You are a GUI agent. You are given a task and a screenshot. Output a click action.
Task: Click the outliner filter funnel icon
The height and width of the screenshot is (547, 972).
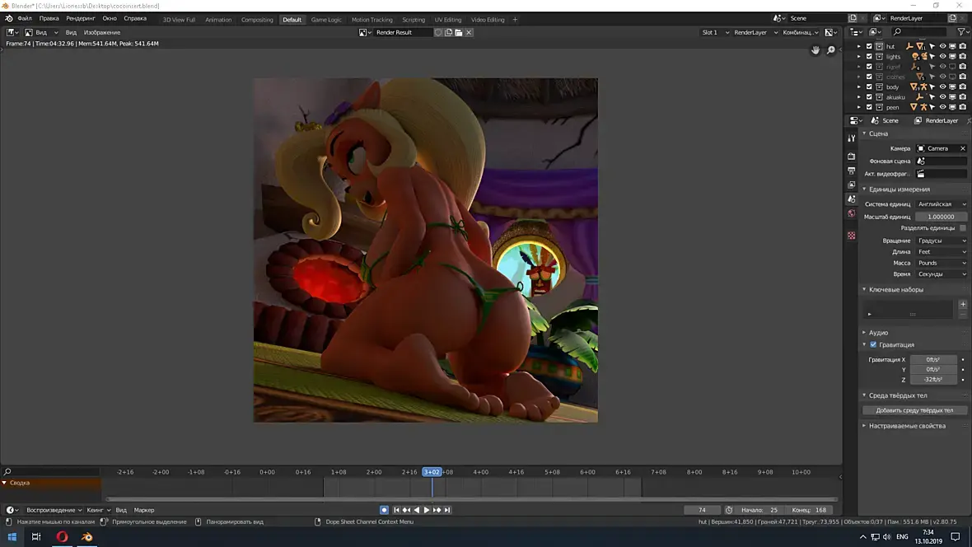click(x=961, y=32)
